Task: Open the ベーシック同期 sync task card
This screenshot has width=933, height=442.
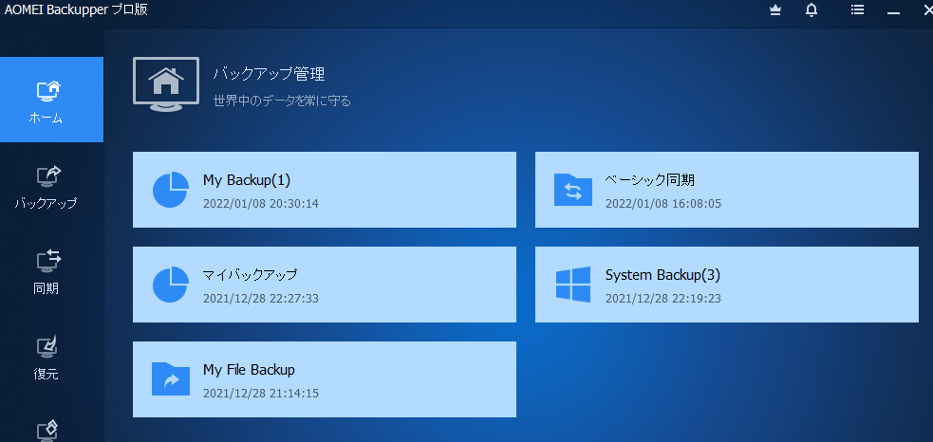Action: pyautogui.click(x=726, y=190)
